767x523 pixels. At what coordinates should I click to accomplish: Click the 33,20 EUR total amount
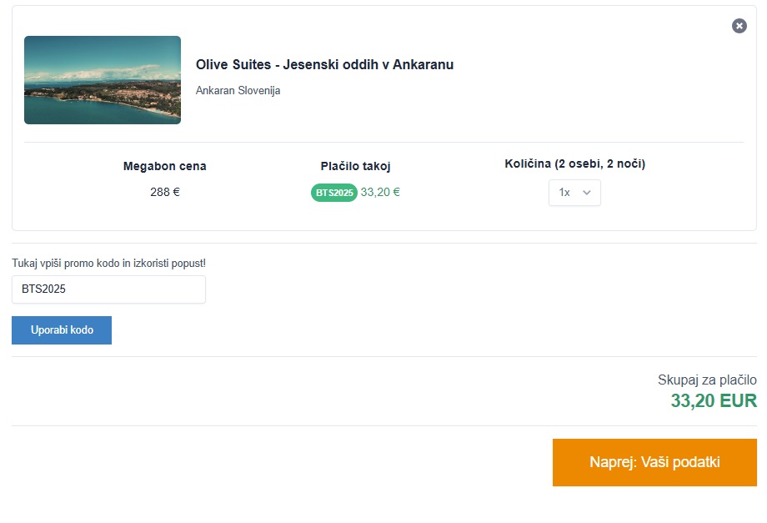pyautogui.click(x=714, y=401)
